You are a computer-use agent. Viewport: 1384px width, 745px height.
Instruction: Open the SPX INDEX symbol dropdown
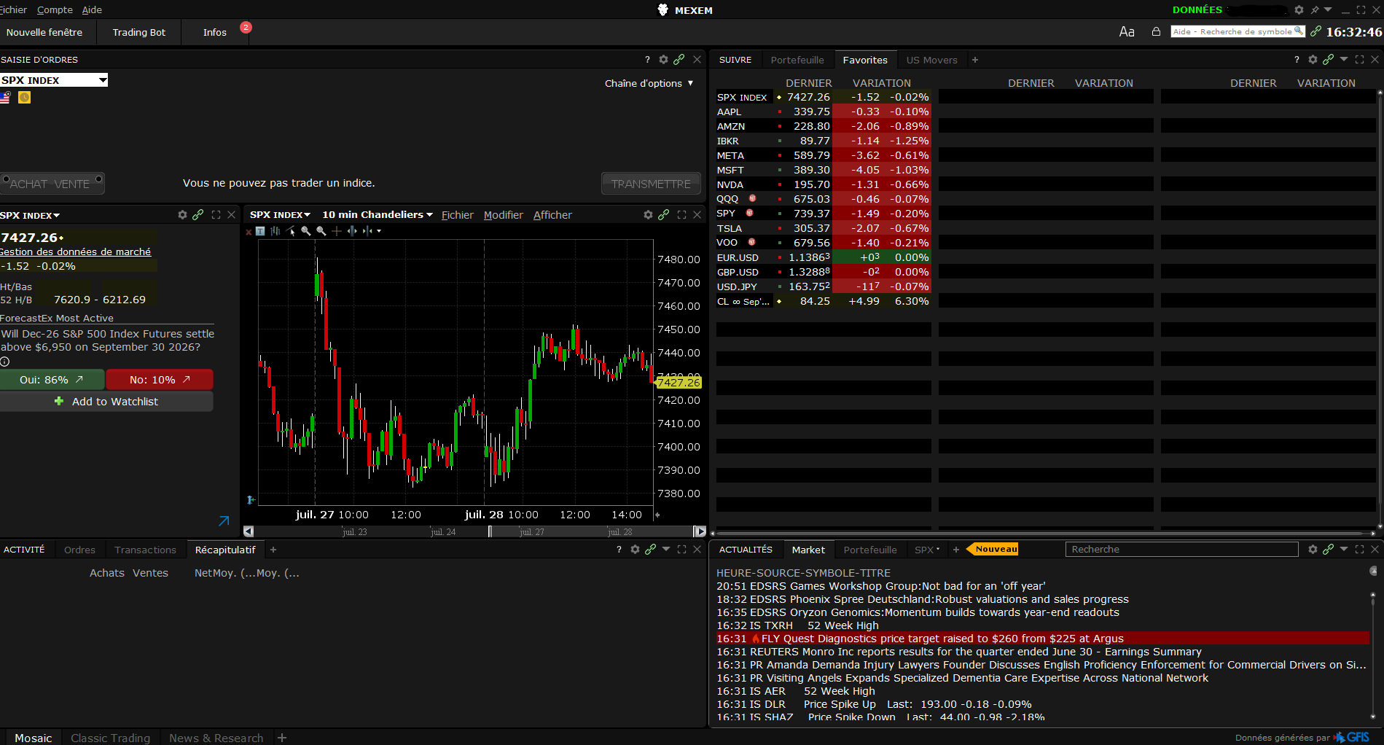[103, 80]
